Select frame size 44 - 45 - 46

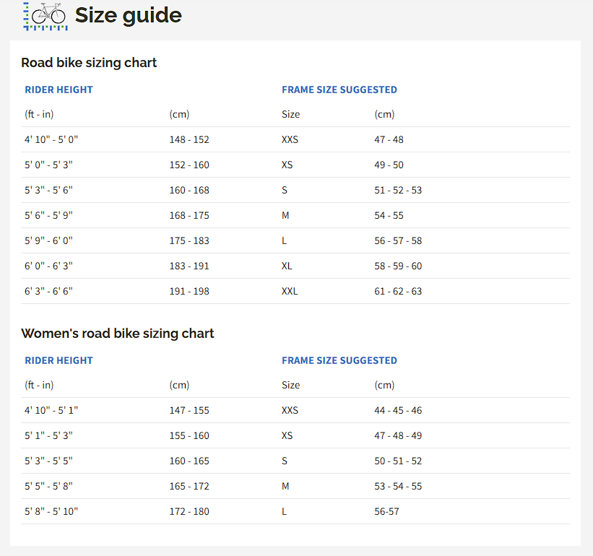coord(397,410)
